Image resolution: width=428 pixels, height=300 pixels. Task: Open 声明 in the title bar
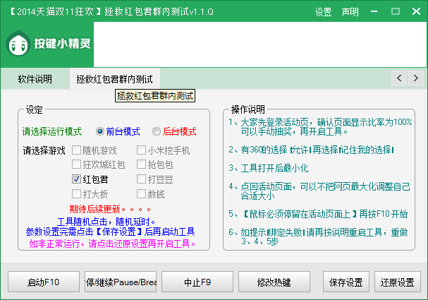pos(350,12)
